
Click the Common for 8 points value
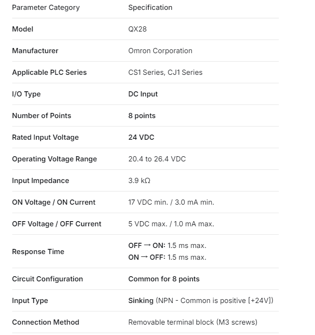pyautogui.click(x=164, y=279)
